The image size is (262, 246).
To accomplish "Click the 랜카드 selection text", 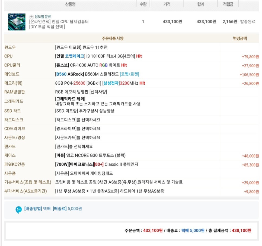I will (x=74, y=146).
